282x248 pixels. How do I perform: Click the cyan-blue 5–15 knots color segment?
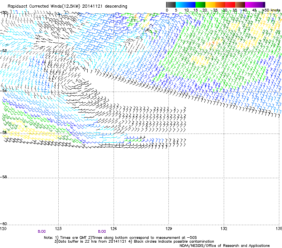tap(186, 5)
